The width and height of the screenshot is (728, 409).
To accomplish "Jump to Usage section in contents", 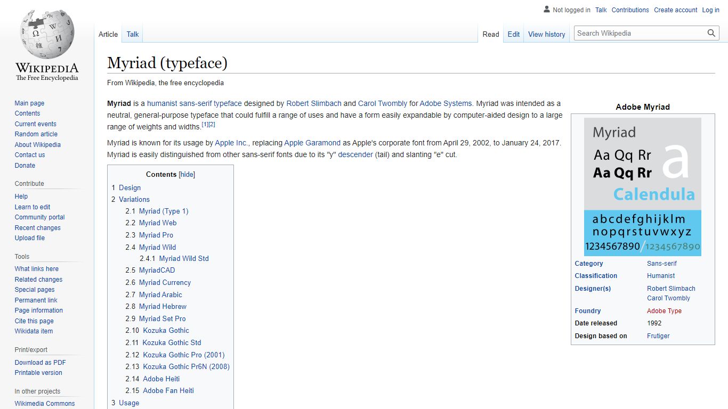I will [x=125, y=403].
